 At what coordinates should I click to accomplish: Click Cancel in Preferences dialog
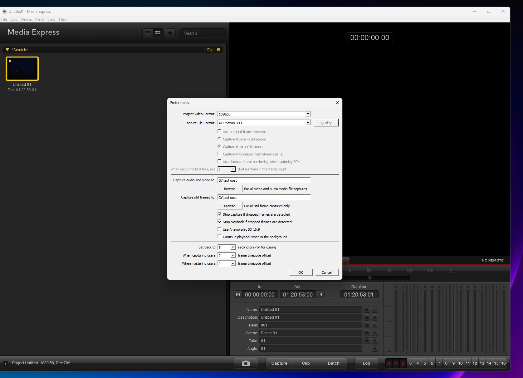click(x=326, y=272)
